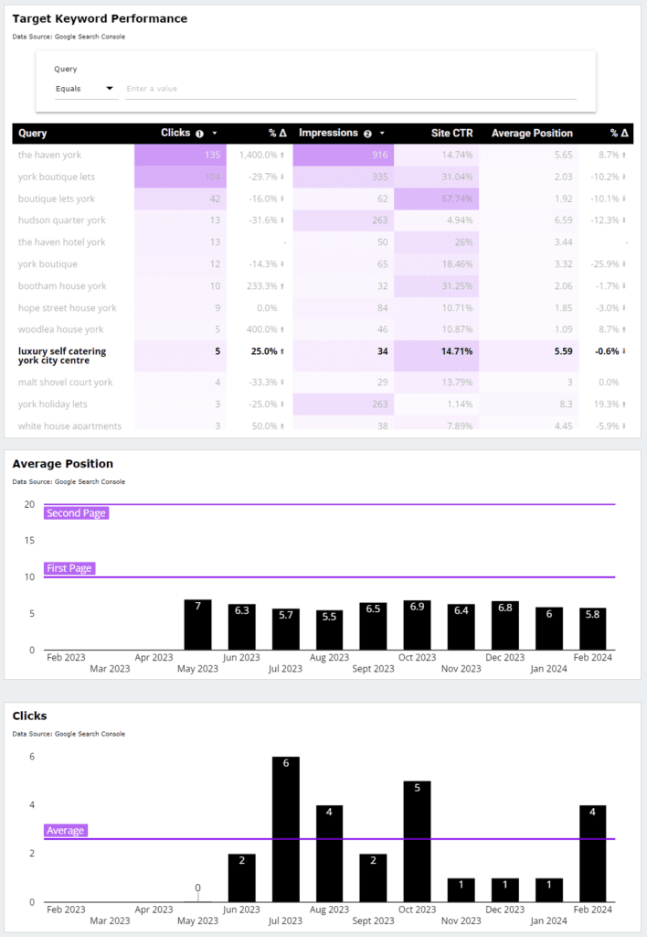Click the Jul 2023 clicks bar showing 6
The height and width of the screenshot is (937, 647).
[x=286, y=828]
